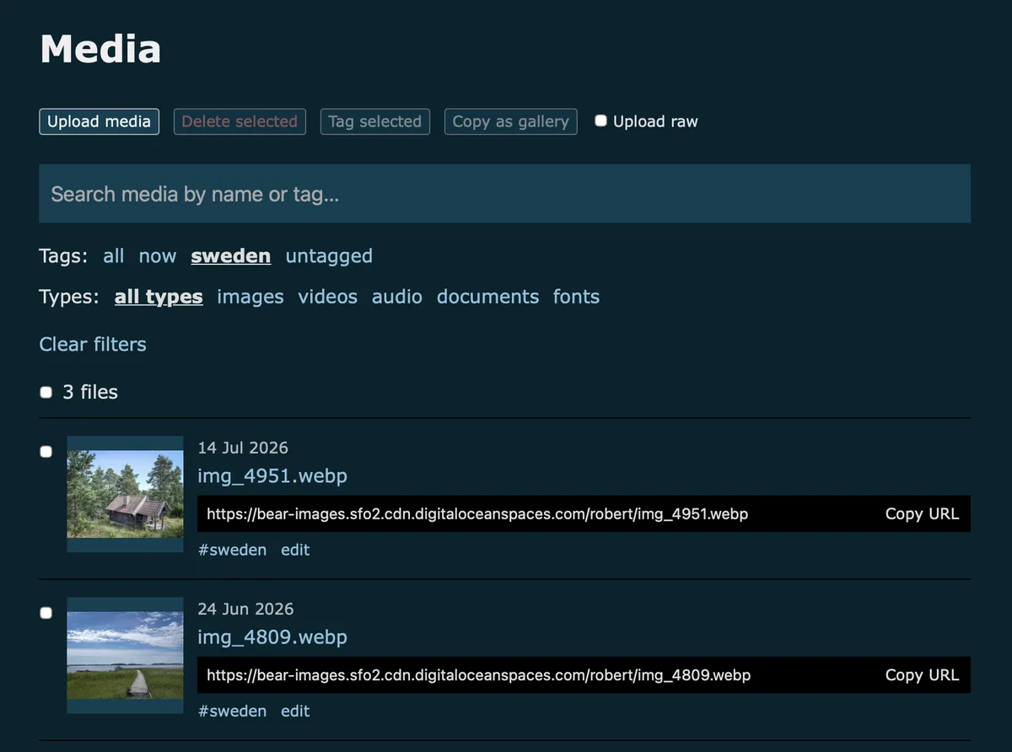Open the cabin thumbnail for img_4951.webp
The height and width of the screenshot is (752, 1012).
[125, 494]
